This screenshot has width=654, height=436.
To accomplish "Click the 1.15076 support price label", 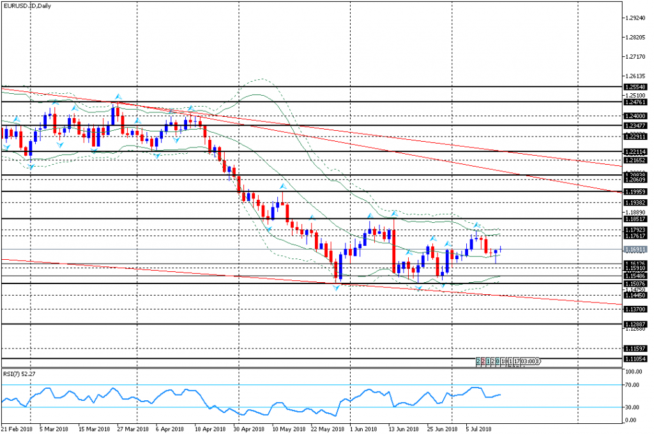I will coord(636,283).
